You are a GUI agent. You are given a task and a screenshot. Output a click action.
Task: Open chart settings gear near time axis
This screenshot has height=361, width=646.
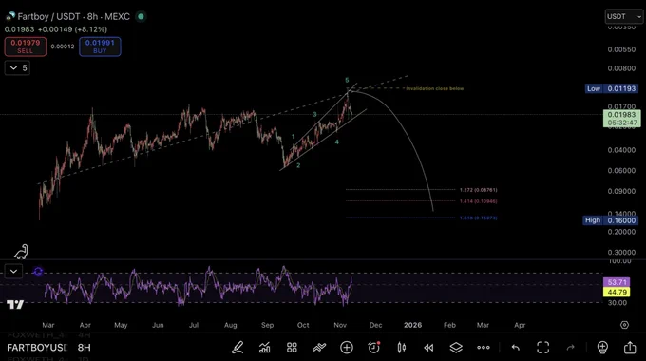coord(624,325)
